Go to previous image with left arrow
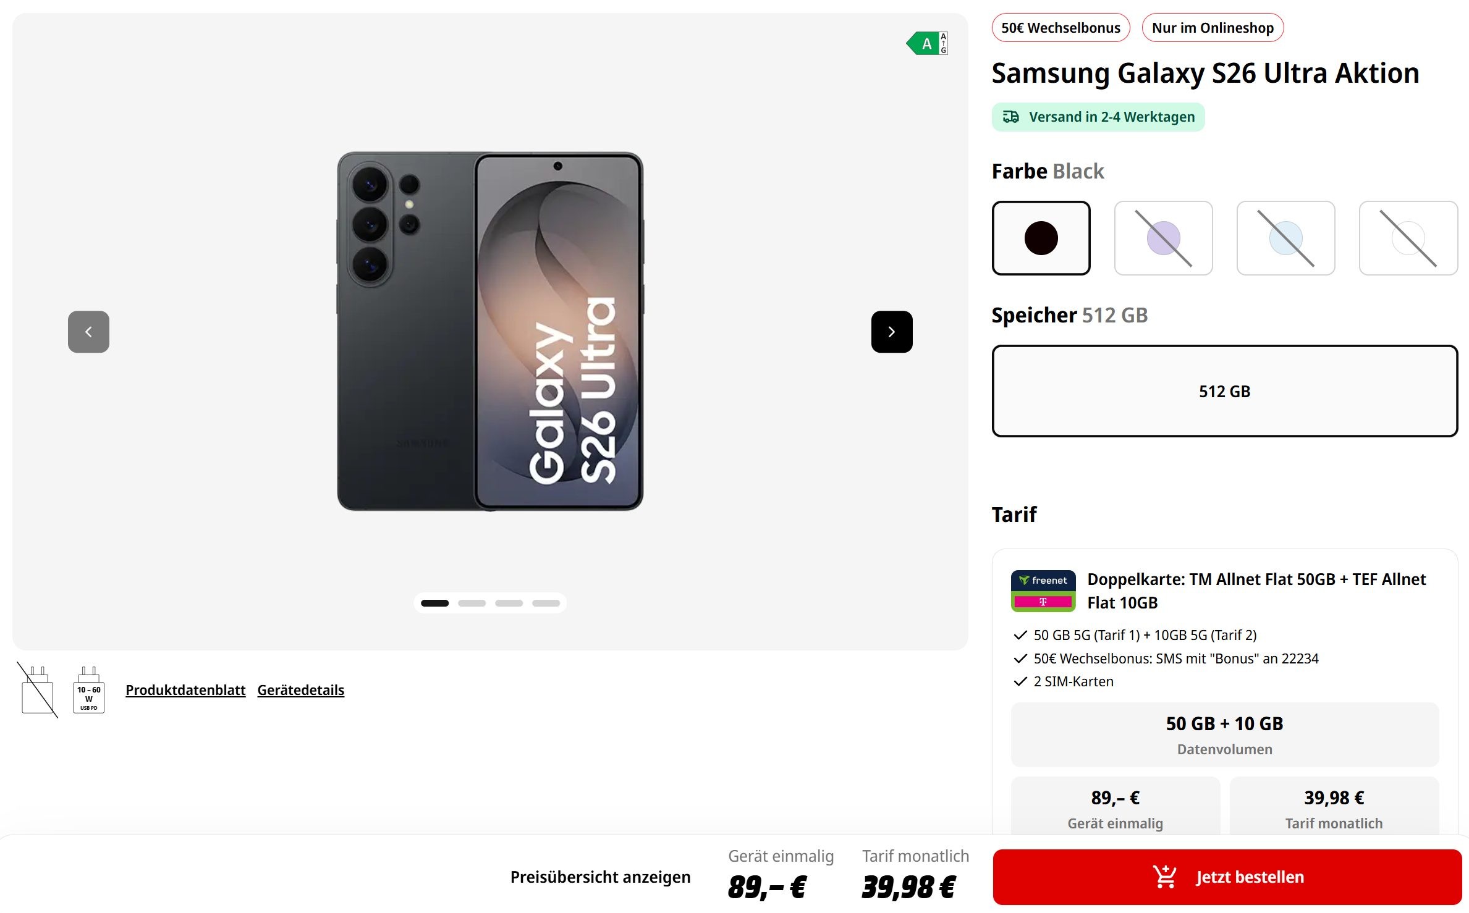 (x=88, y=332)
